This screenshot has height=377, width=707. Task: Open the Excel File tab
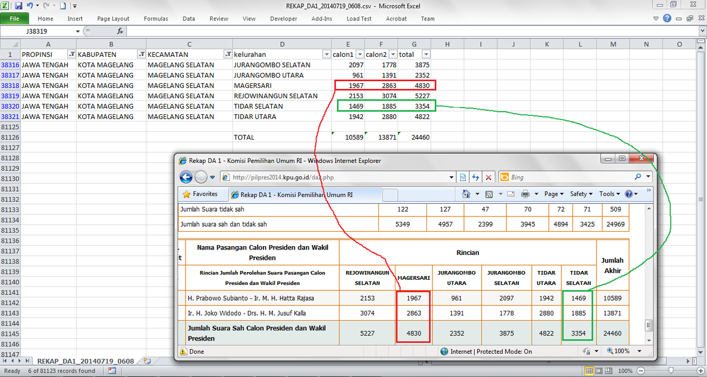pos(14,19)
